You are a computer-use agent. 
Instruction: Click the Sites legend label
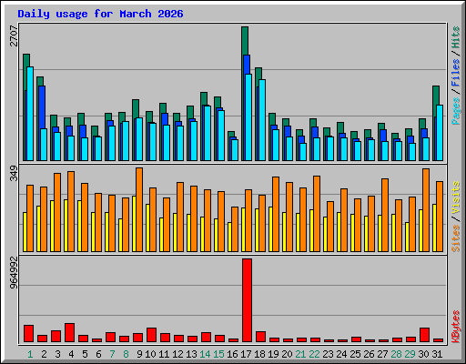(456, 238)
